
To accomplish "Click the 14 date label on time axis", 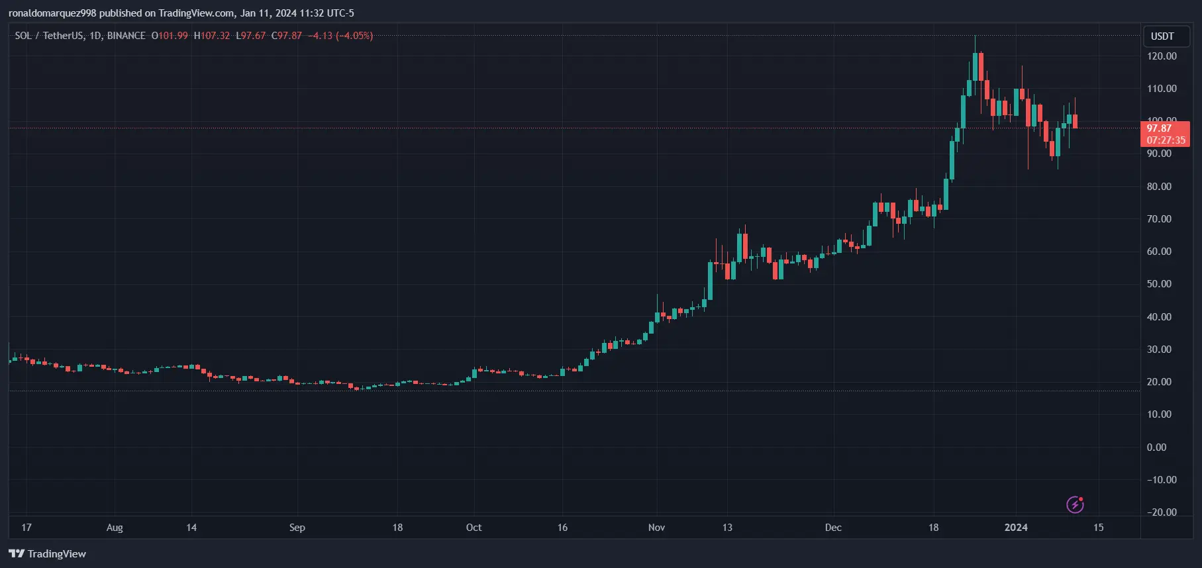I will click(x=191, y=528).
